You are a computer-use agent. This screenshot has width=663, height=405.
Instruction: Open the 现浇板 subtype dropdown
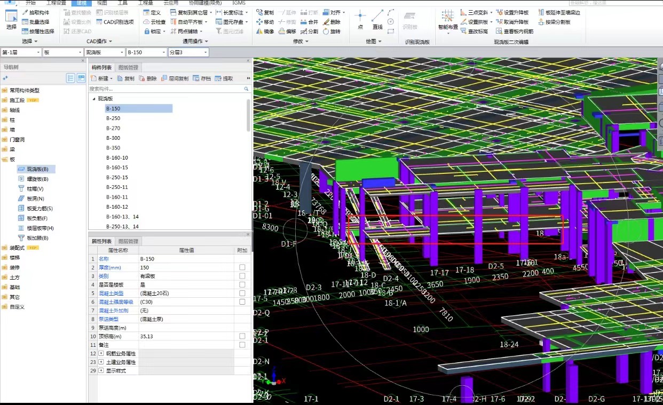point(105,52)
